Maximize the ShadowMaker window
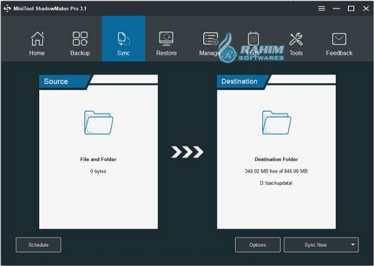This screenshot has height=266, width=374. (351, 9)
